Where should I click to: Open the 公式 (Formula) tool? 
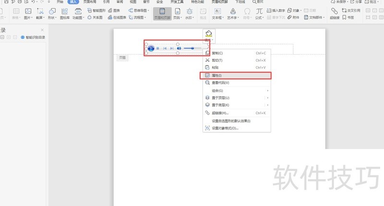259,14
